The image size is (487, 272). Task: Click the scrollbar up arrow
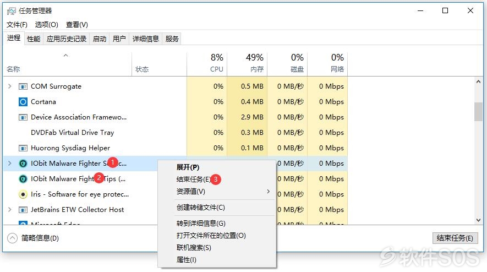point(478,81)
